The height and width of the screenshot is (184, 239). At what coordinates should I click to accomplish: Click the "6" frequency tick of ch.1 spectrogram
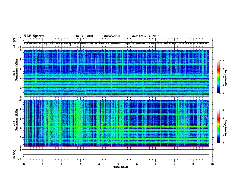(x=21, y=69)
